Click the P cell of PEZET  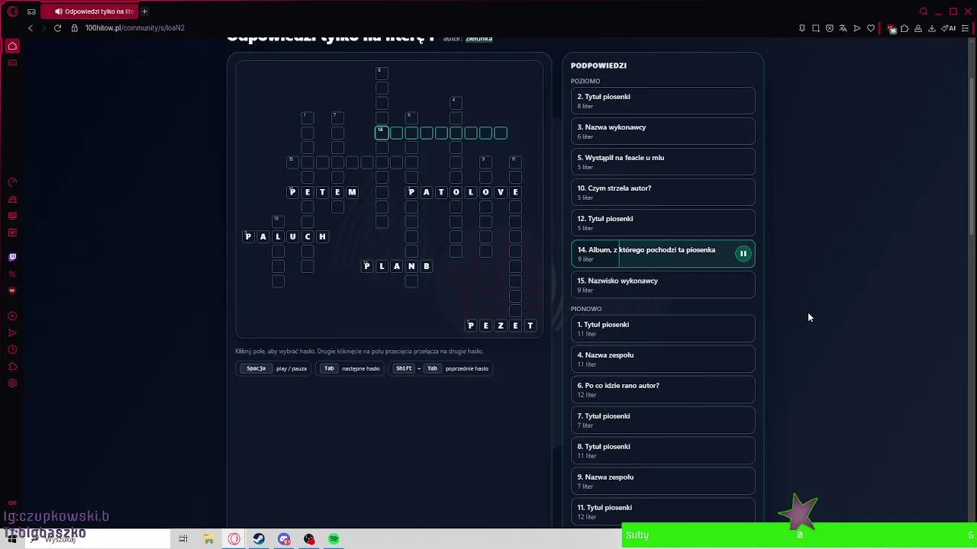(471, 326)
